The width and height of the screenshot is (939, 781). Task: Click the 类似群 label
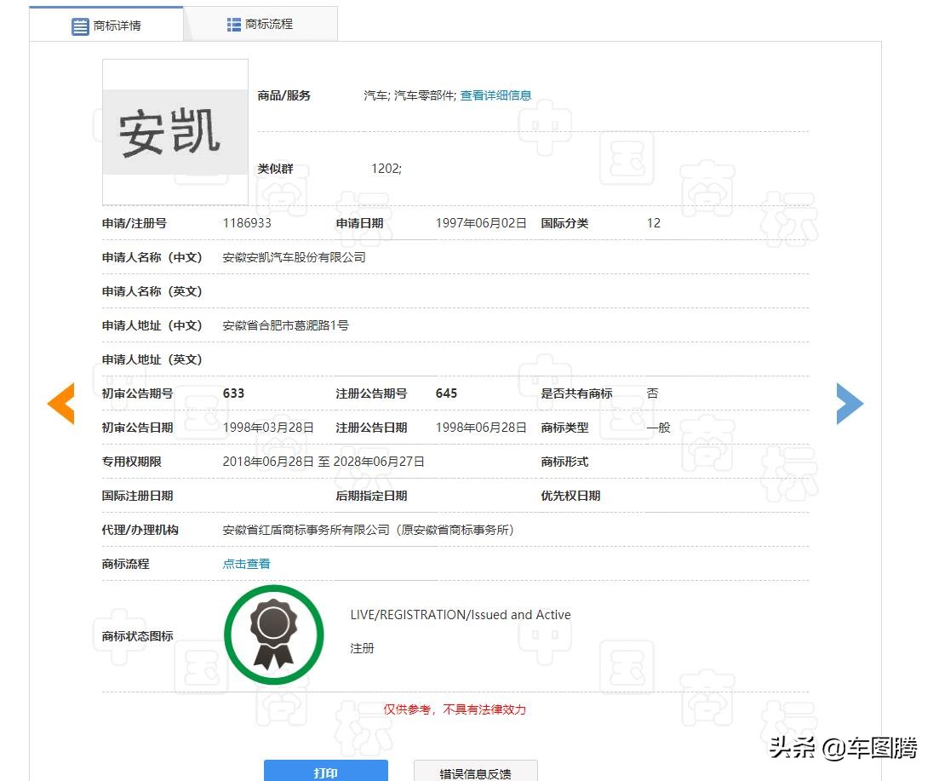(276, 169)
